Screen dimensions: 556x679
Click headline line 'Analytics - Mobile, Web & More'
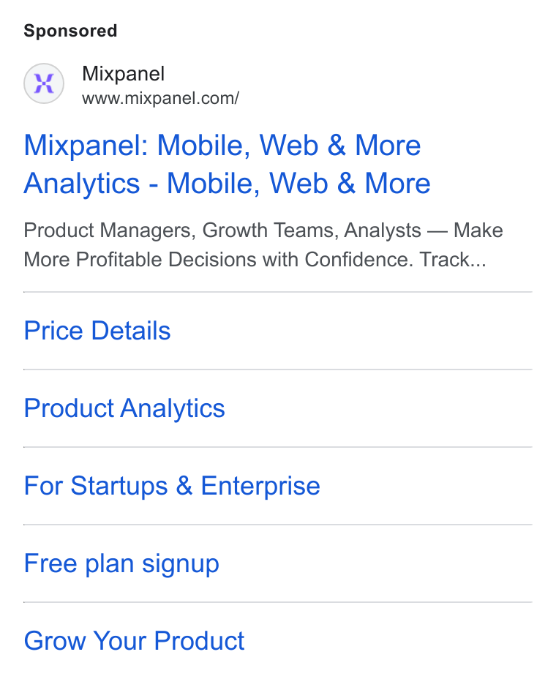[228, 183]
